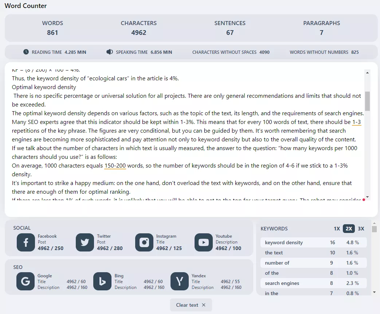The height and width of the screenshot is (314, 380).
Task: Click text area scroll down arrow
Action: (x=367, y=197)
